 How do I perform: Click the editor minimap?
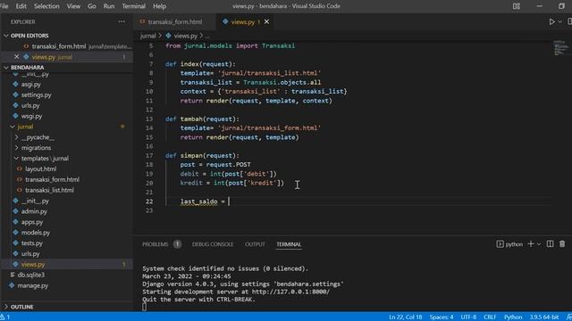[x=560, y=48]
